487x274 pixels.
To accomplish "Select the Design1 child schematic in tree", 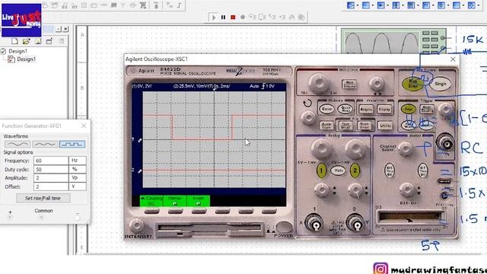I will [x=26, y=59].
